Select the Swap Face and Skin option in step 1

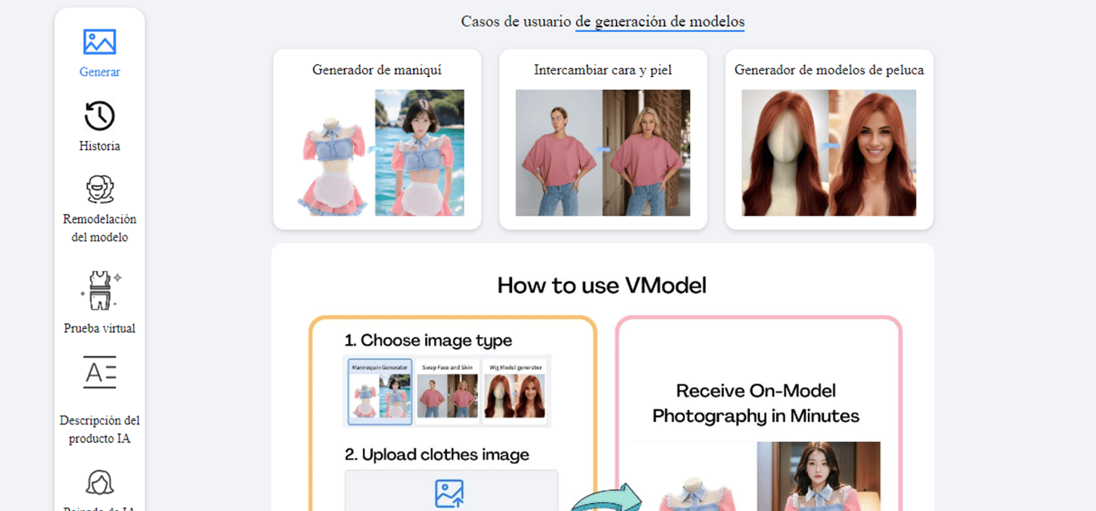pyautogui.click(x=447, y=391)
